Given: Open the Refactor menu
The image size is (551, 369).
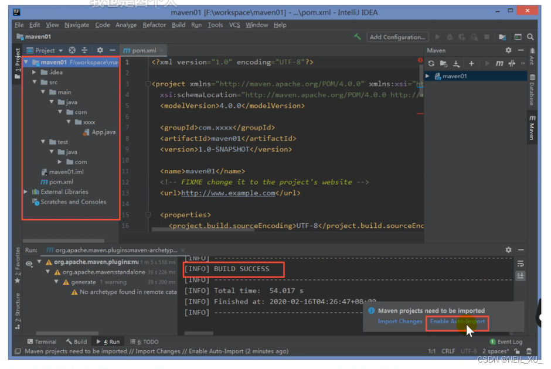Looking at the screenshot, I should coord(154,25).
